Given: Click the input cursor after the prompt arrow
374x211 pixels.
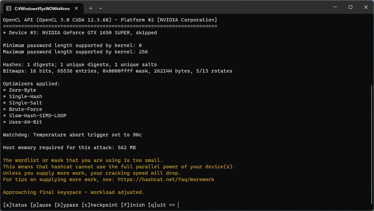Looking at the screenshot, I should click(x=178, y=205).
